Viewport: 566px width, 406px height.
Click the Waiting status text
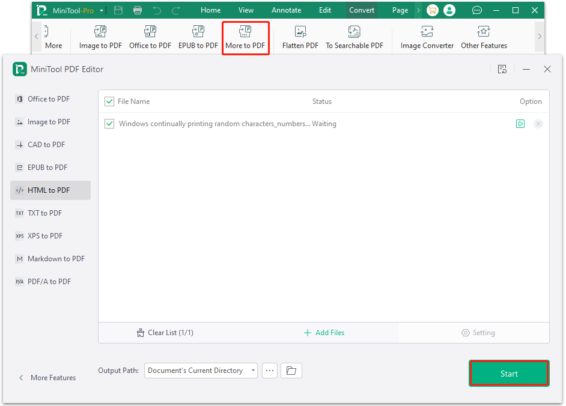pyautogui.click(x=324, y=124)
